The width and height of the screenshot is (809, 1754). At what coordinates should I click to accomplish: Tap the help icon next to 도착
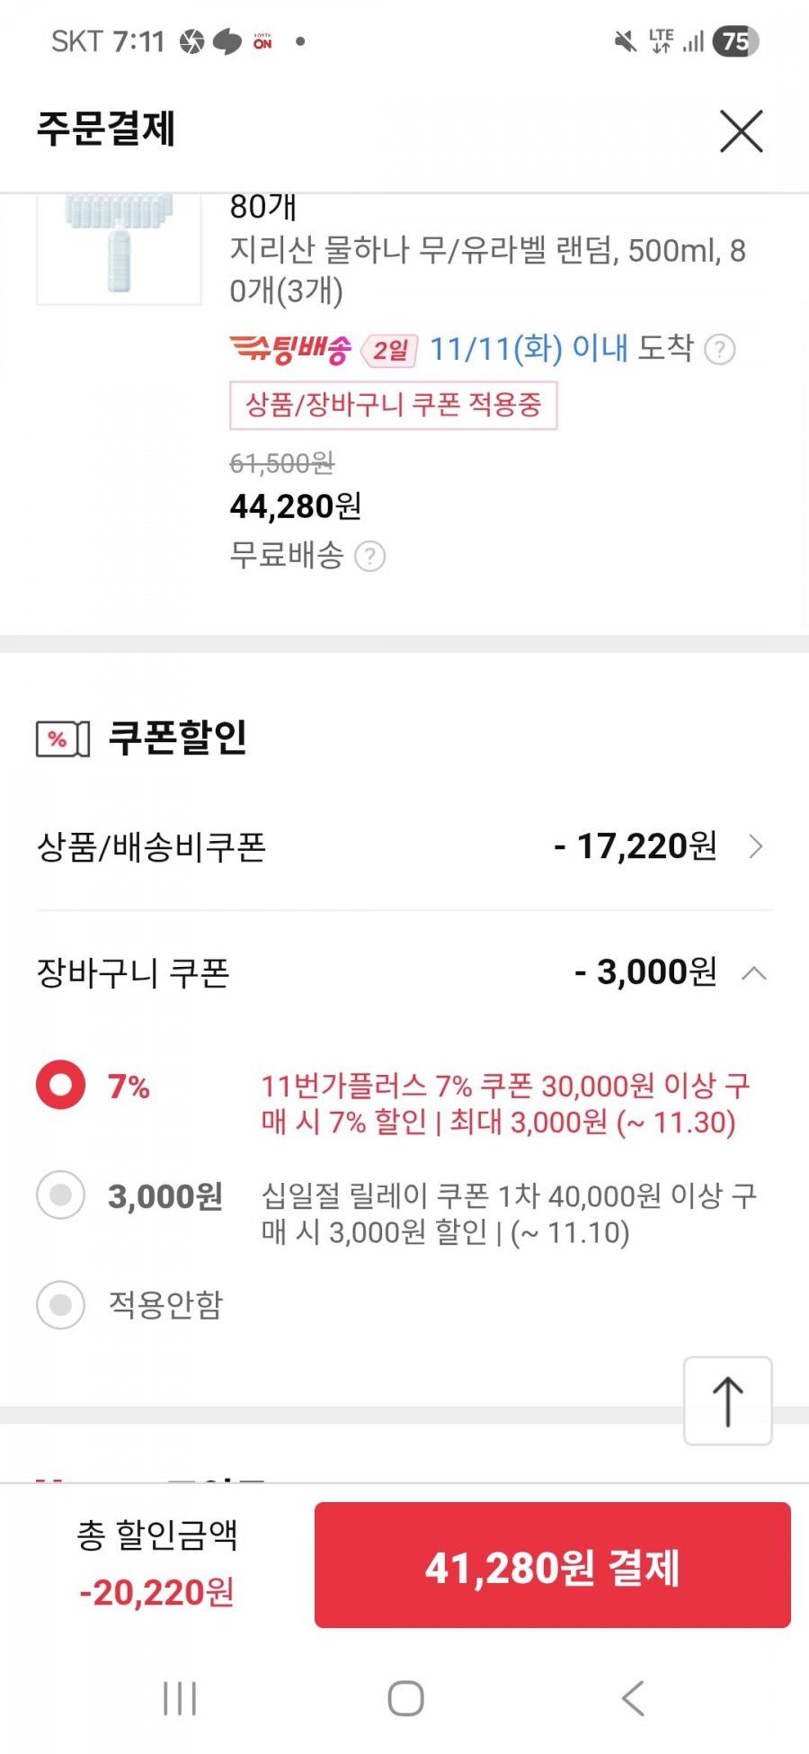click(719, 349)
